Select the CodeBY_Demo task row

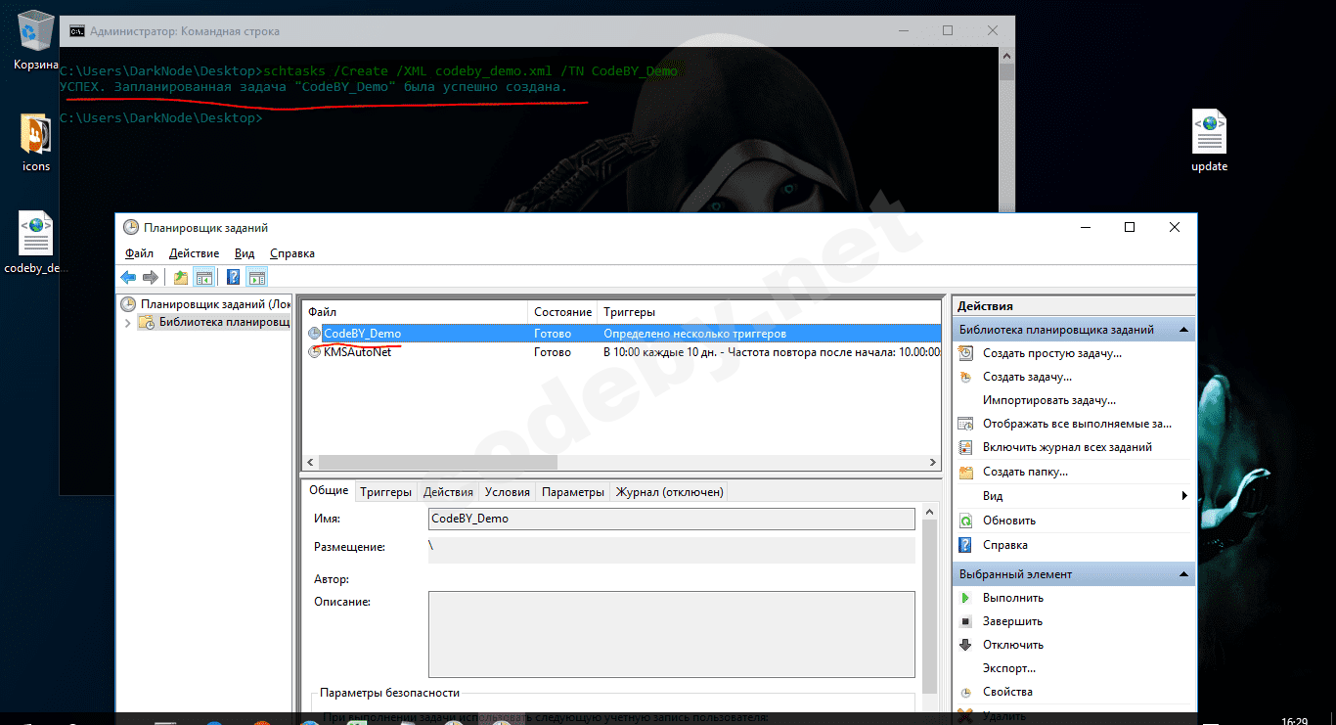622,334
